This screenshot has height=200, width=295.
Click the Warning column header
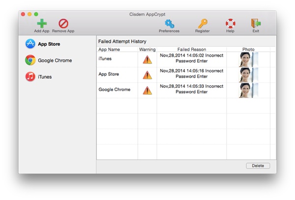(147, 49)
